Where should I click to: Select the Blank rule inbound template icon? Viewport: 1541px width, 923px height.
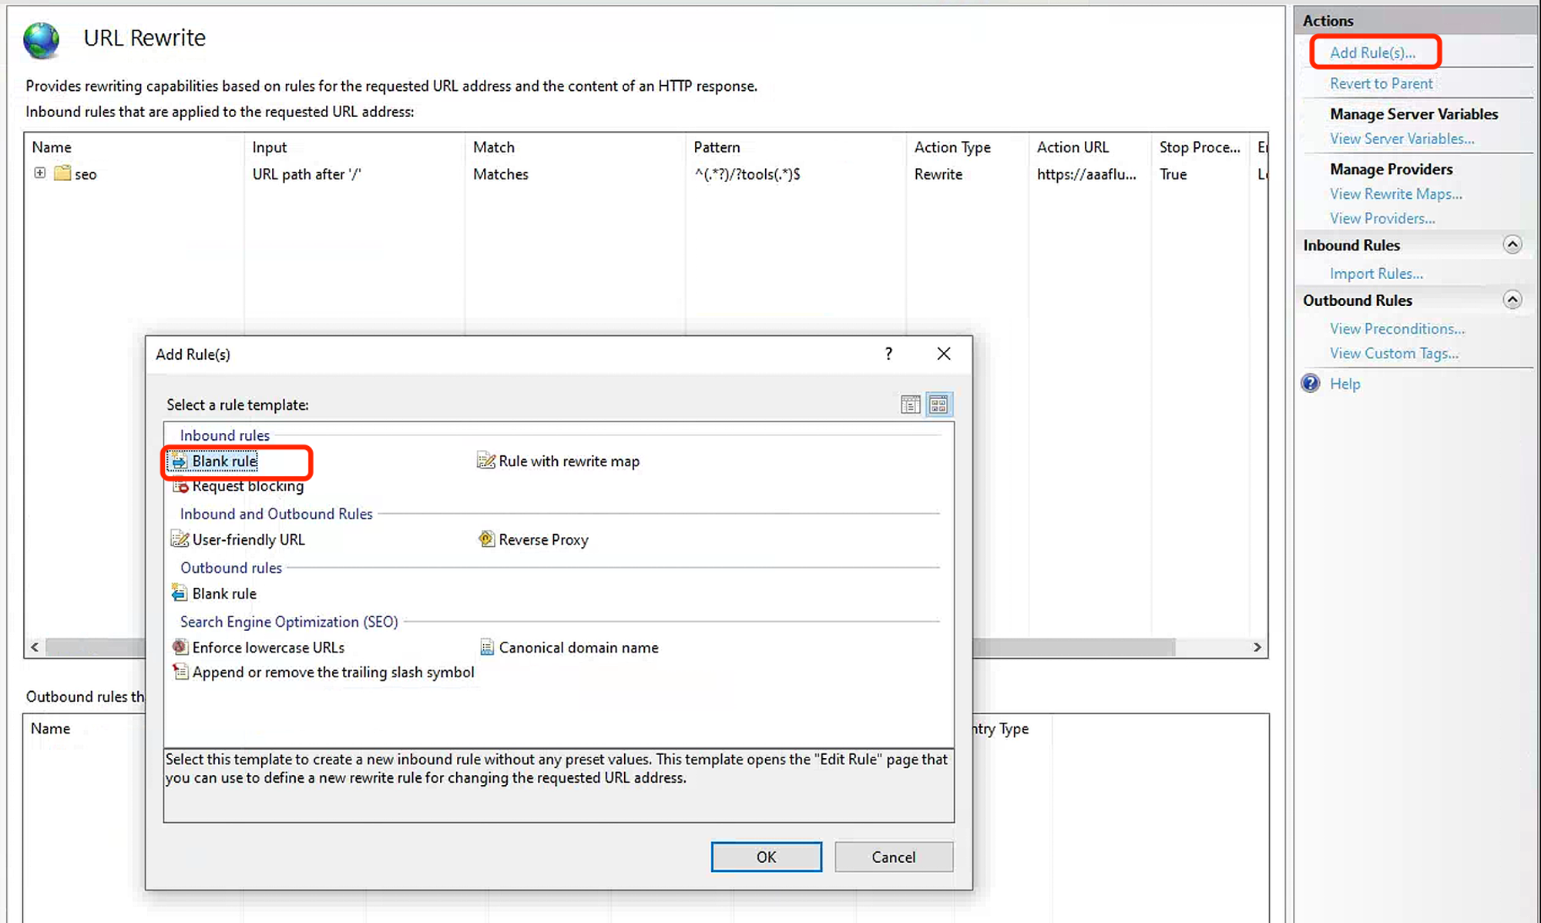[x=179, y=461]
